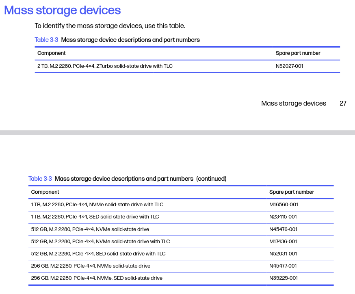Click the "Mass storage devices" footer text beside page number

293,103
